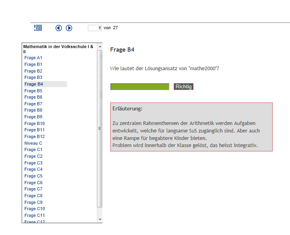The height and width of the screenshot is (235, 290).
Task: Click title Mathematik in der Volksschule I & II
Action: coord(58,49)
